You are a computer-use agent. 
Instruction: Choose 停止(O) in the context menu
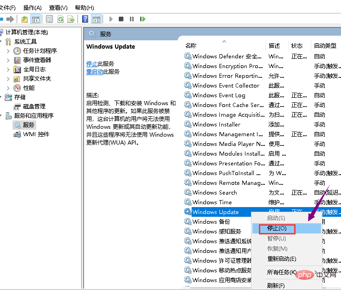[x=287, y=228]
